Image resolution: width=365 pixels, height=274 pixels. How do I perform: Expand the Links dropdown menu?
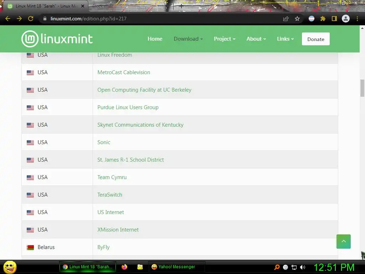(286, 39)
